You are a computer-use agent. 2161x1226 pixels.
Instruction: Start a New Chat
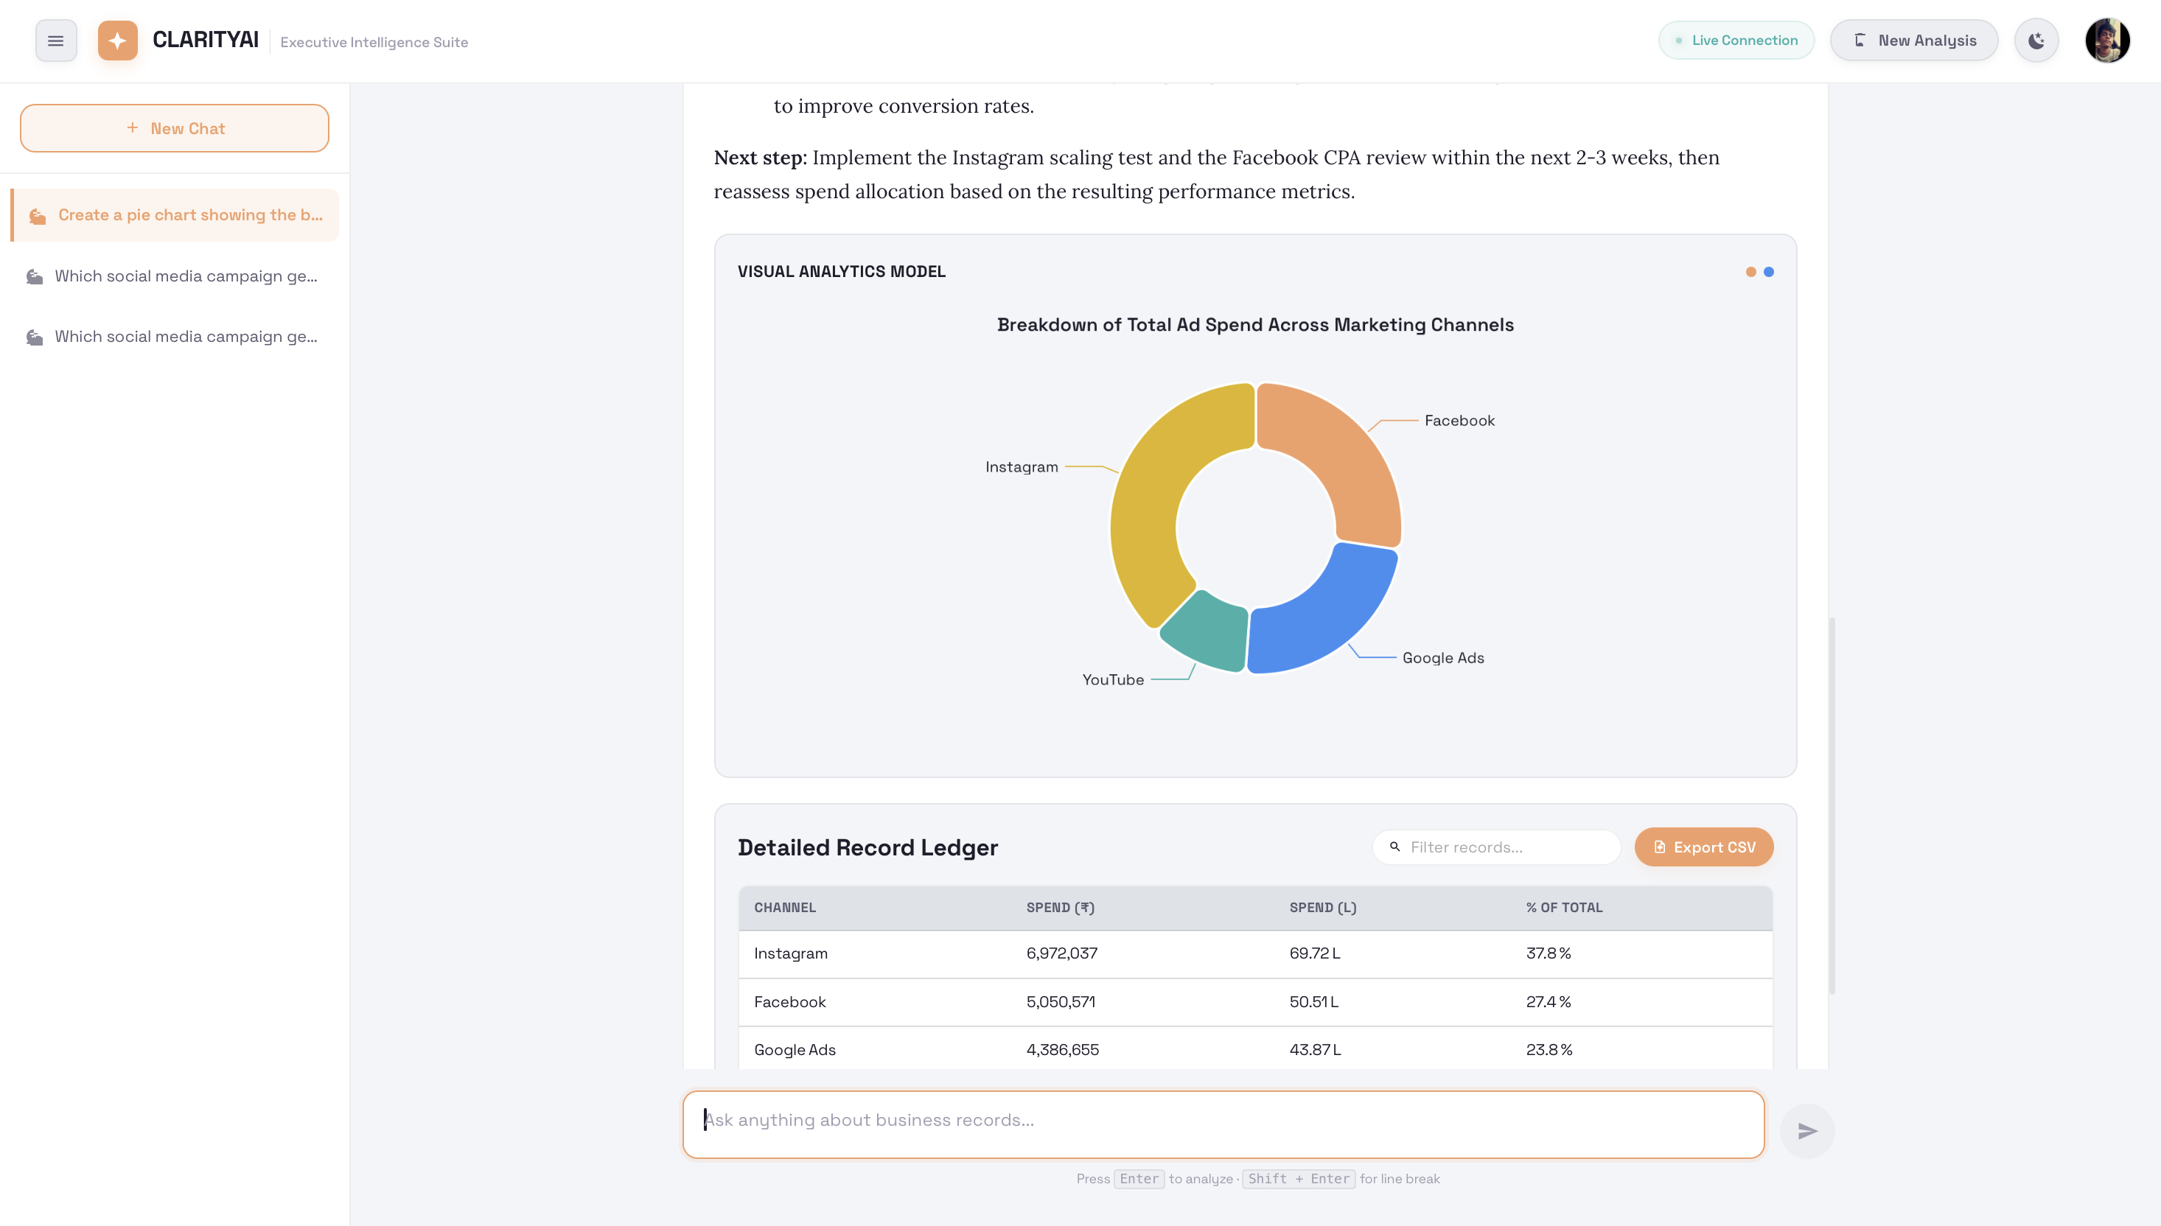175,128
